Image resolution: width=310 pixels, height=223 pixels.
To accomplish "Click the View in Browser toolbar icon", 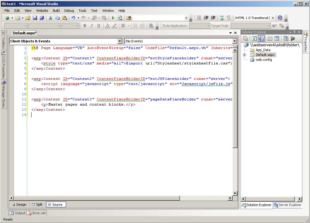I will (x=120, y=18).
